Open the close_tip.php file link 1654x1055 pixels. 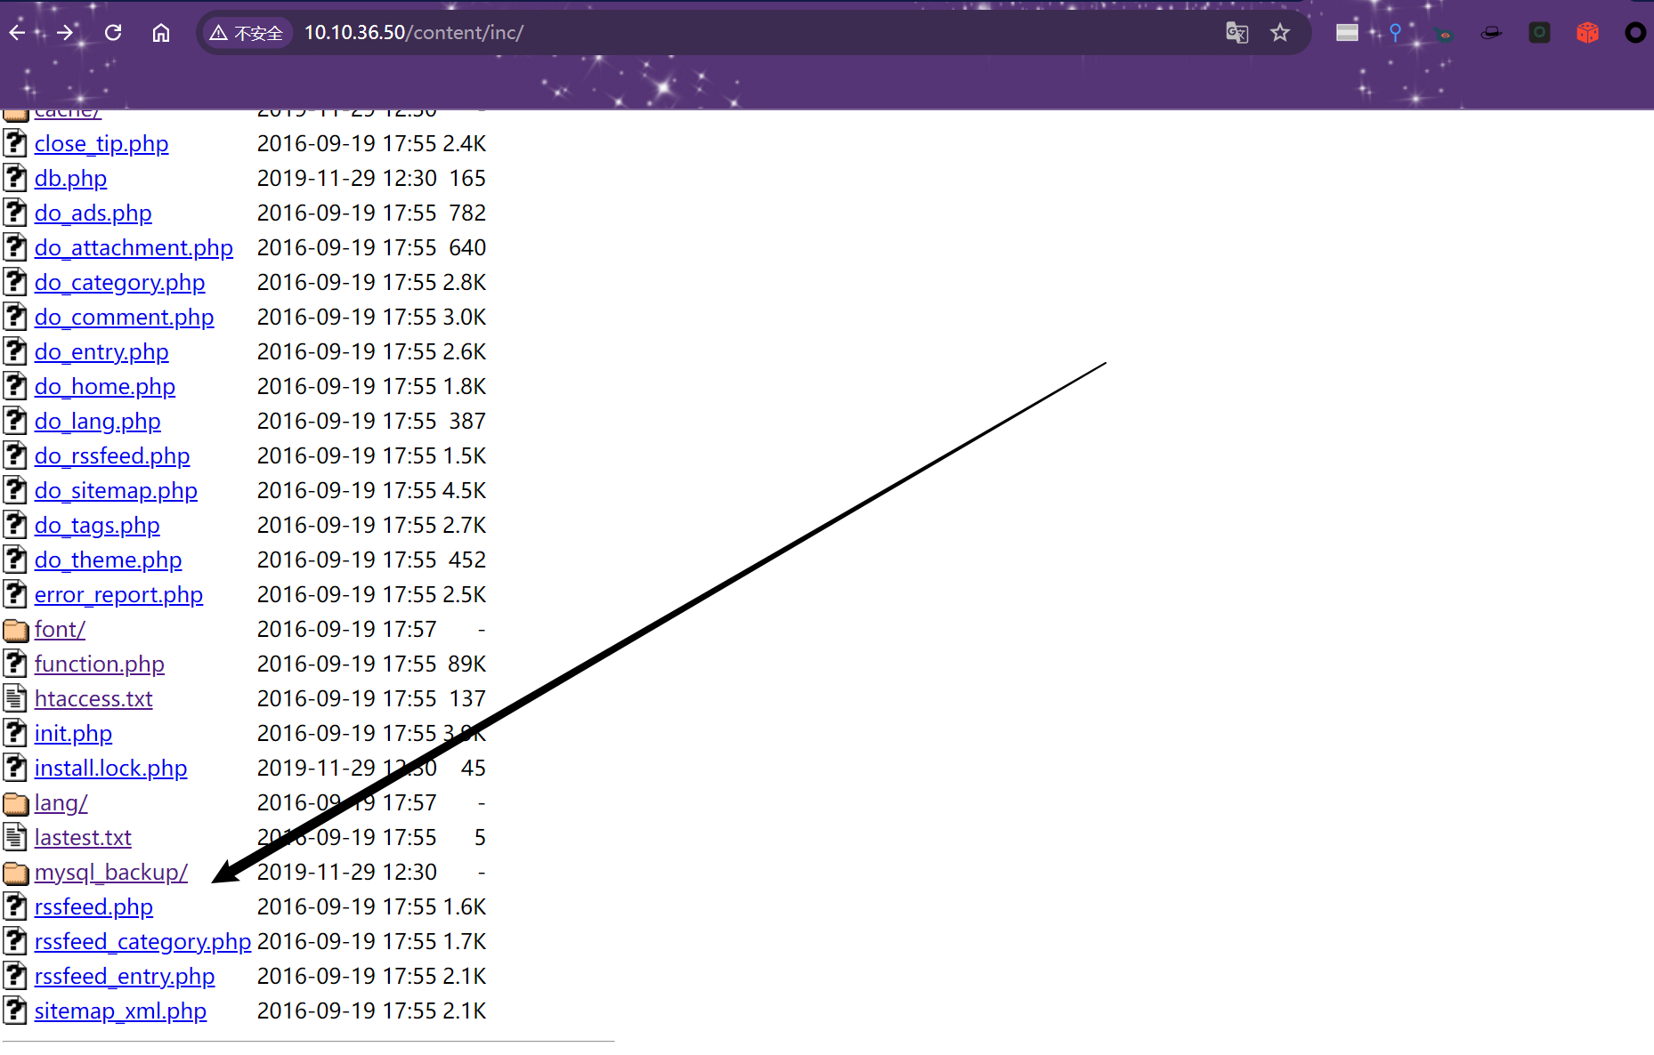click(x=101, y=144)
